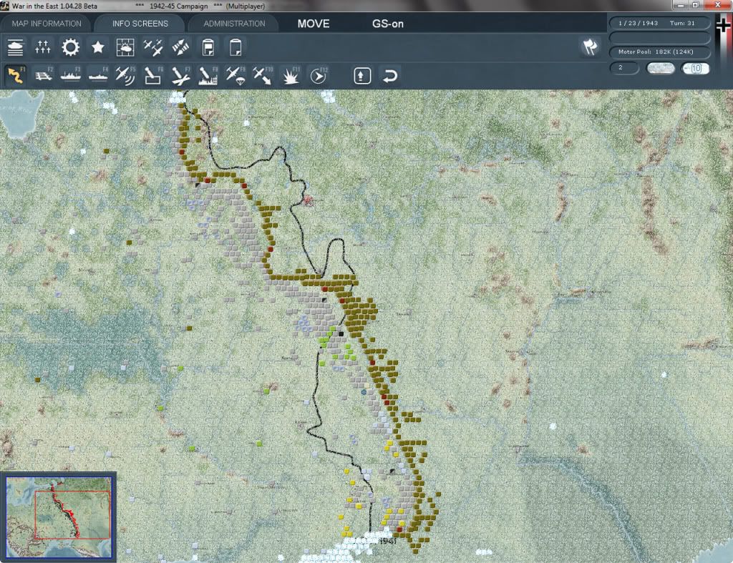Click the undo move arrow icon
733x563 pixels.
390,76
